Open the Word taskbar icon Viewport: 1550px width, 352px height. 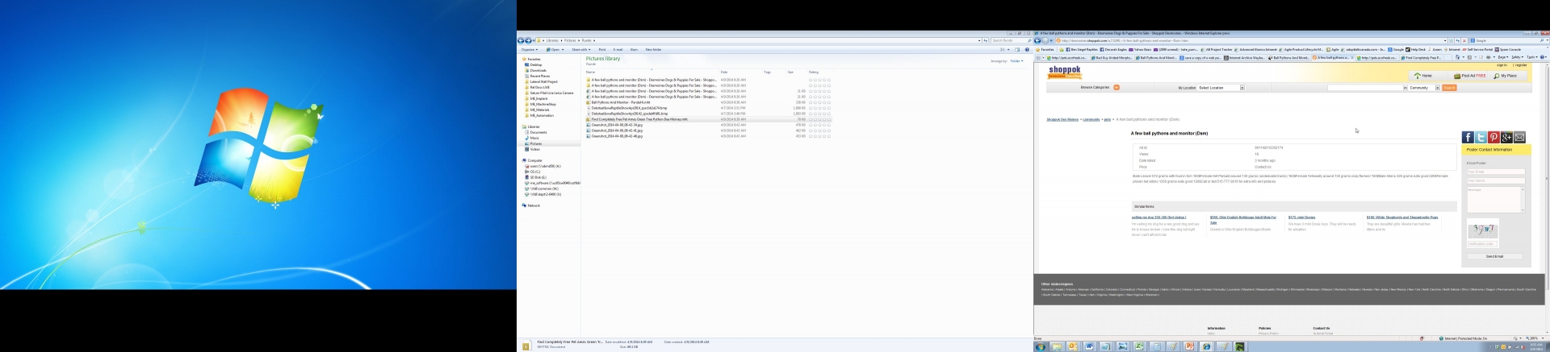[x=1089, y=347]
